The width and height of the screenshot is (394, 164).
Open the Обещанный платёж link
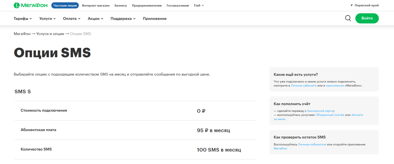(330, 115)
